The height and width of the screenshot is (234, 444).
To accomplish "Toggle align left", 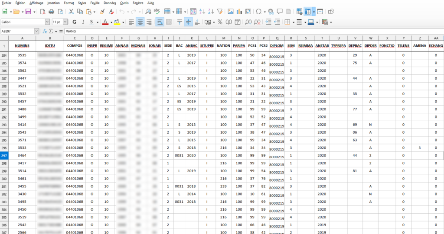I will (x=131, y=22).
